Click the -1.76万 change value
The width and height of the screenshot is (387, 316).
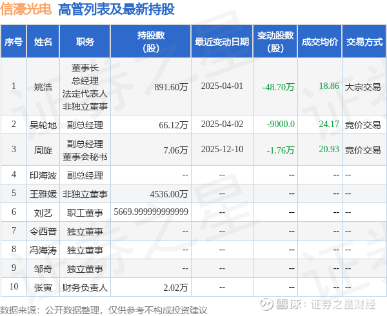pos(281,150)
